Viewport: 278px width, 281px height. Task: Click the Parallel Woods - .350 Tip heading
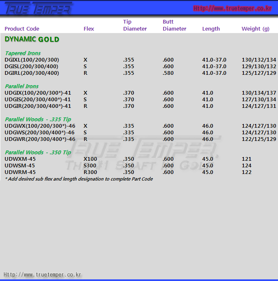[x=38, y=152]
